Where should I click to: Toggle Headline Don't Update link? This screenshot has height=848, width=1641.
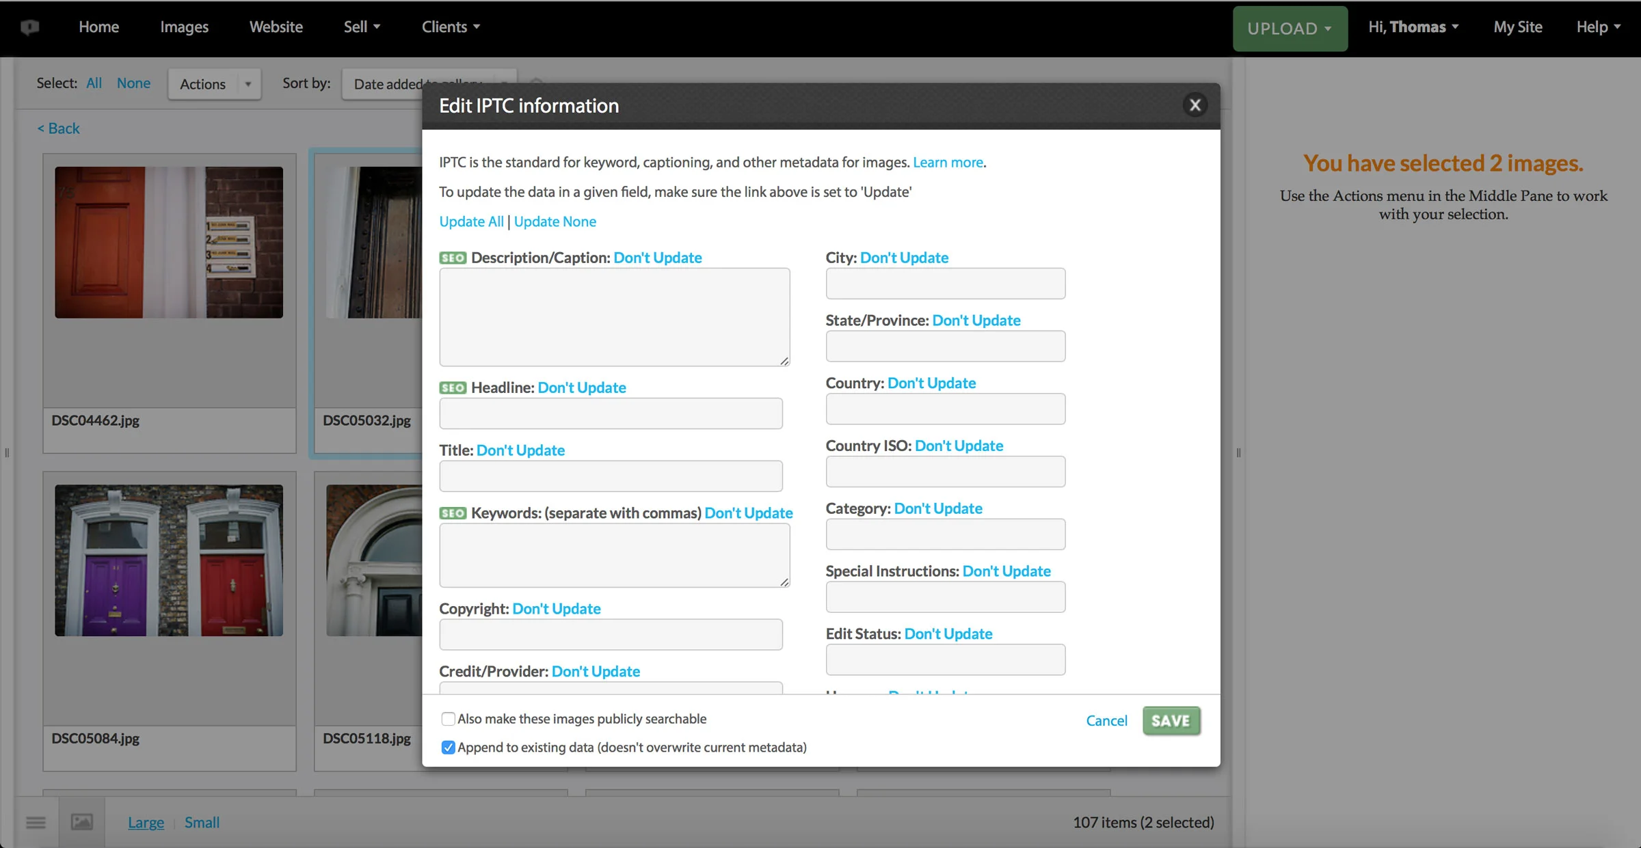coord(582,387)
